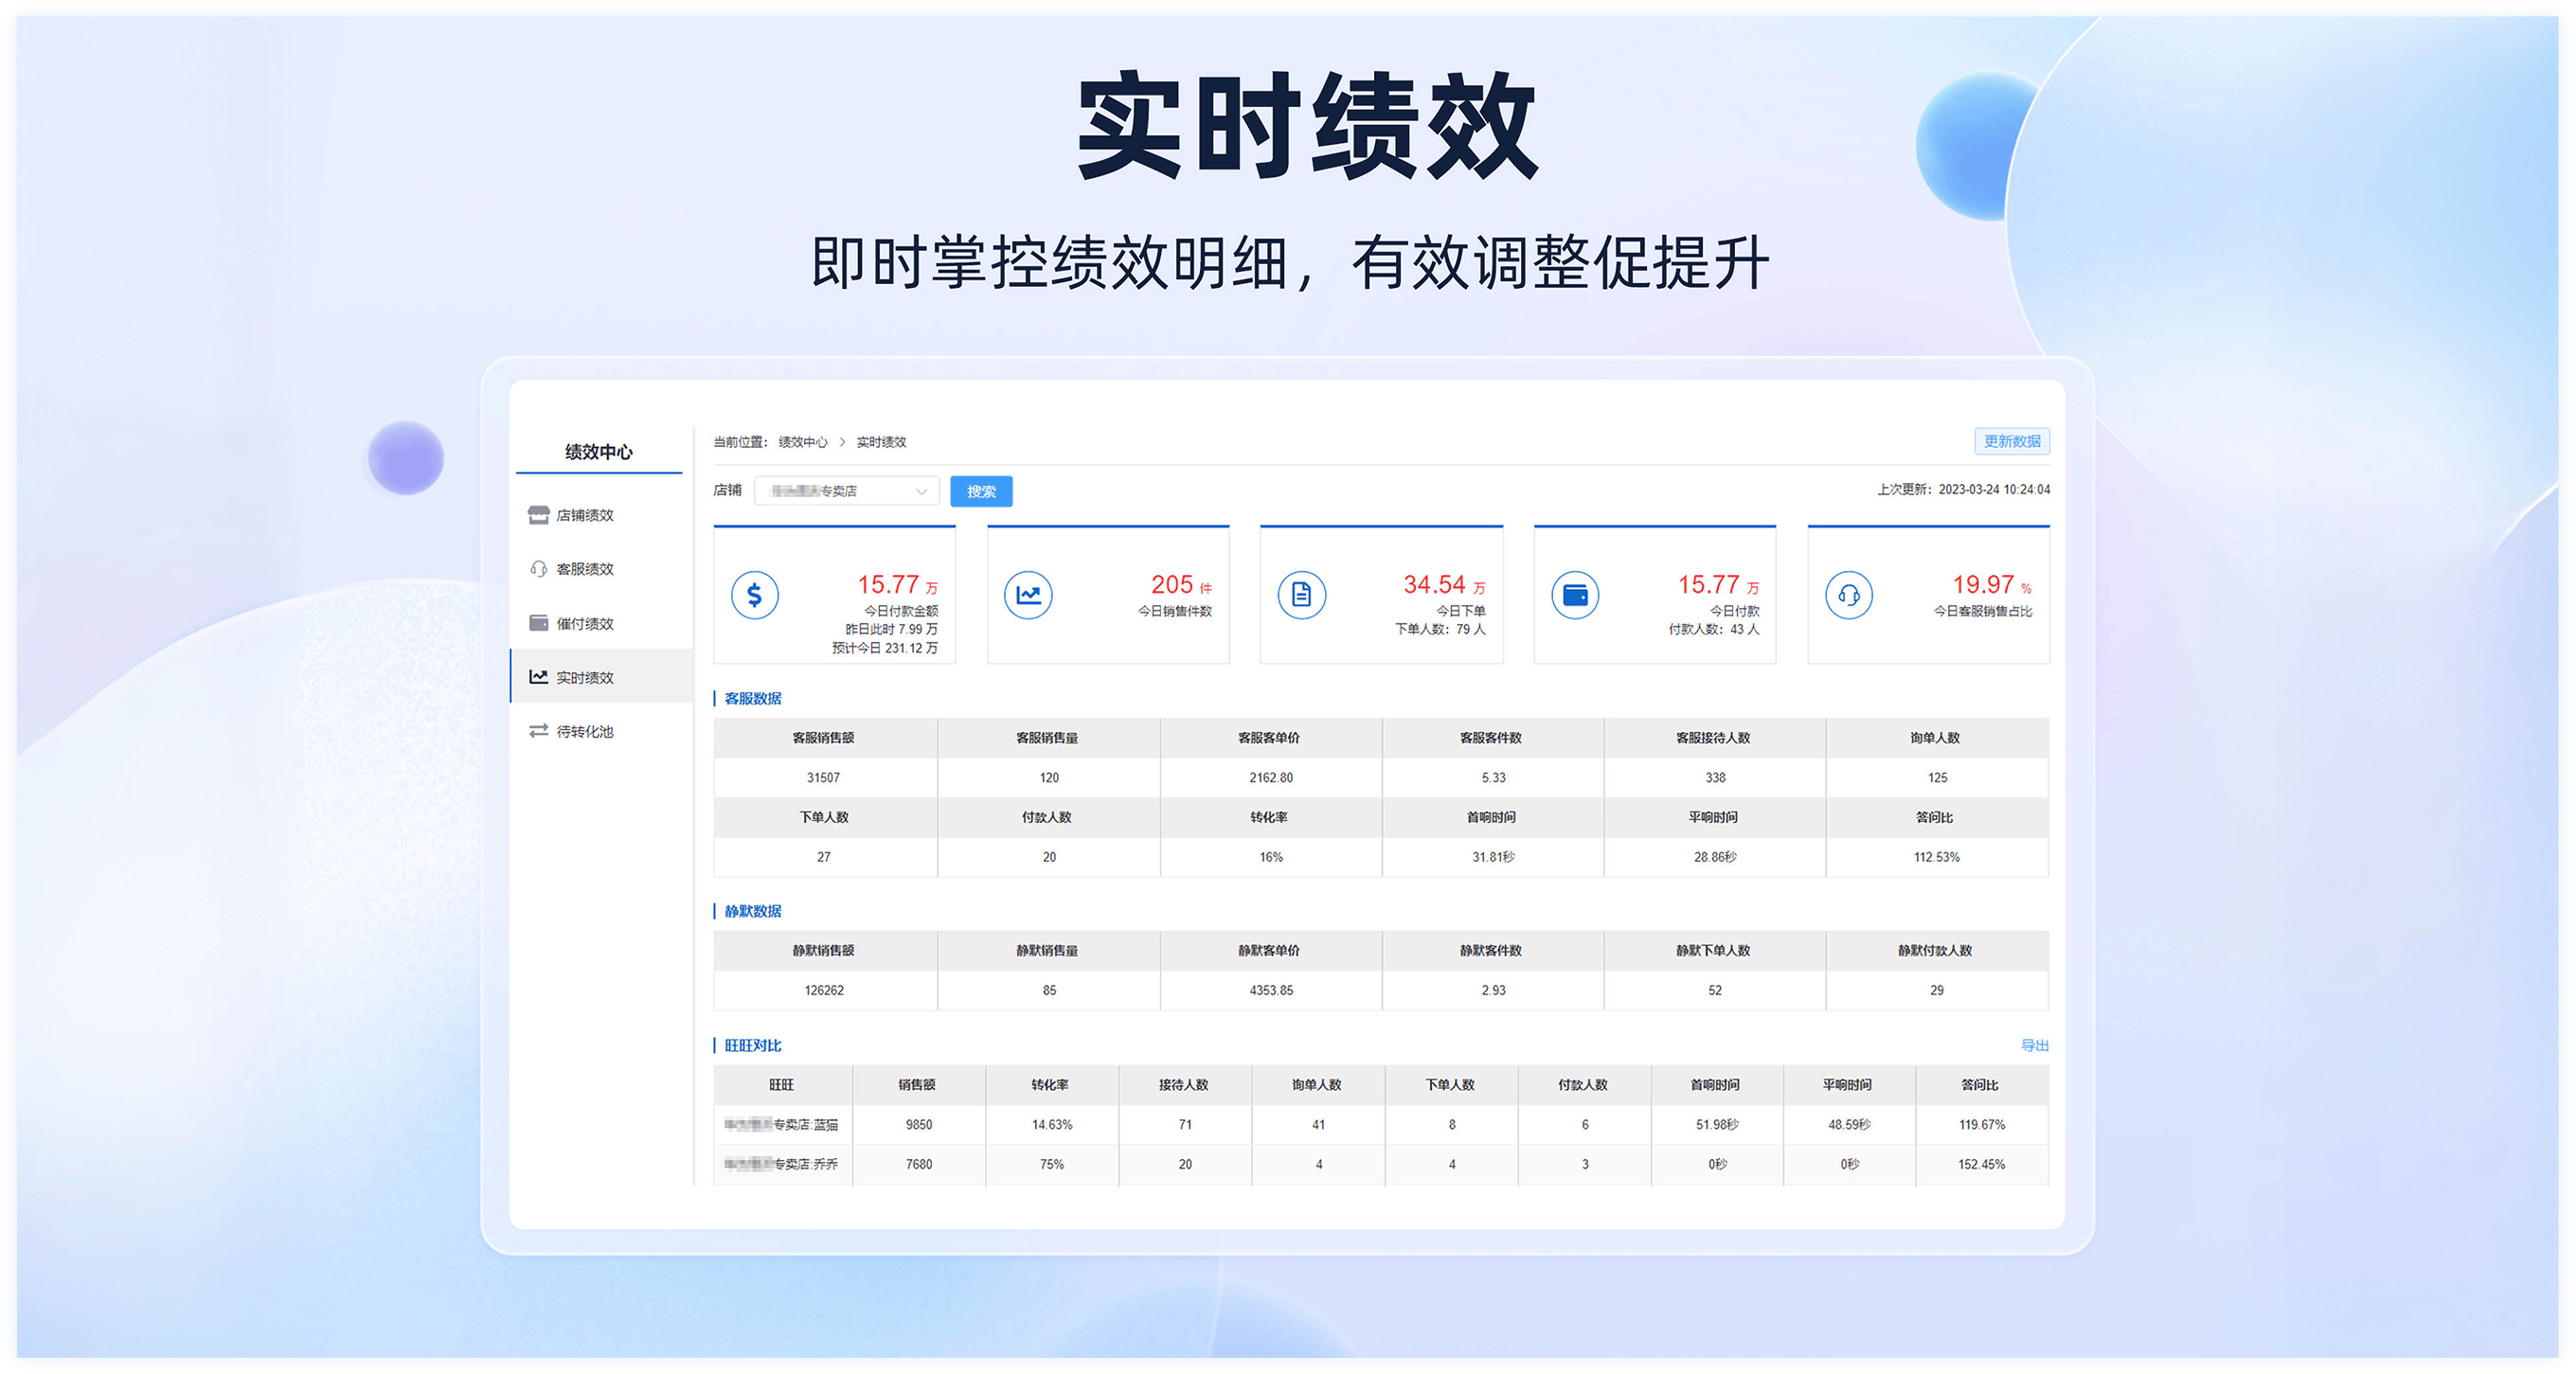Click the 126262 静默销售额 cell

[x=824, y=990]
